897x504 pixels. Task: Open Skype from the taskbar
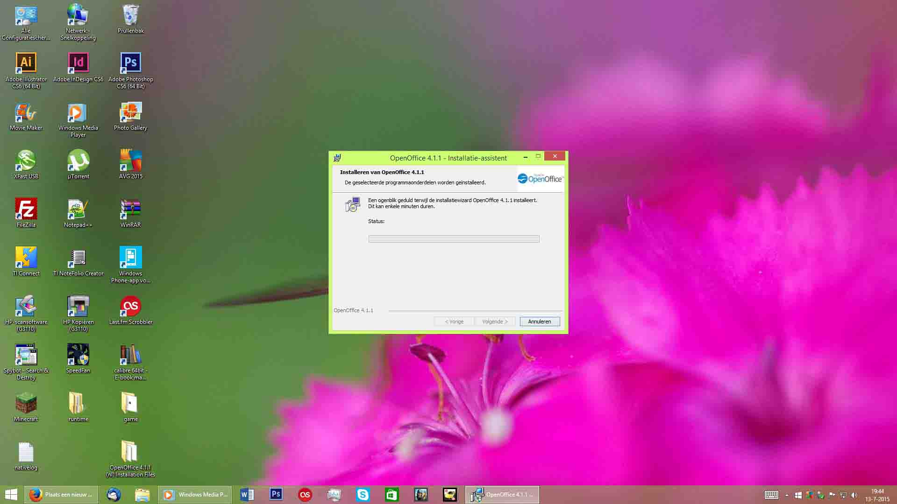(x=363, y=495)
